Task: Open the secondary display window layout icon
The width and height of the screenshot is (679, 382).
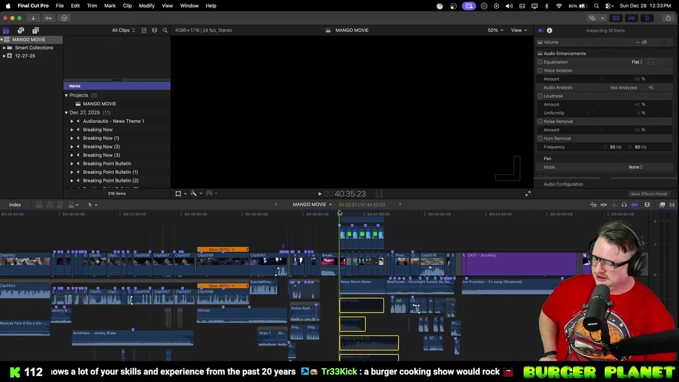Action: pyautogui.click(x=592, y=18)
